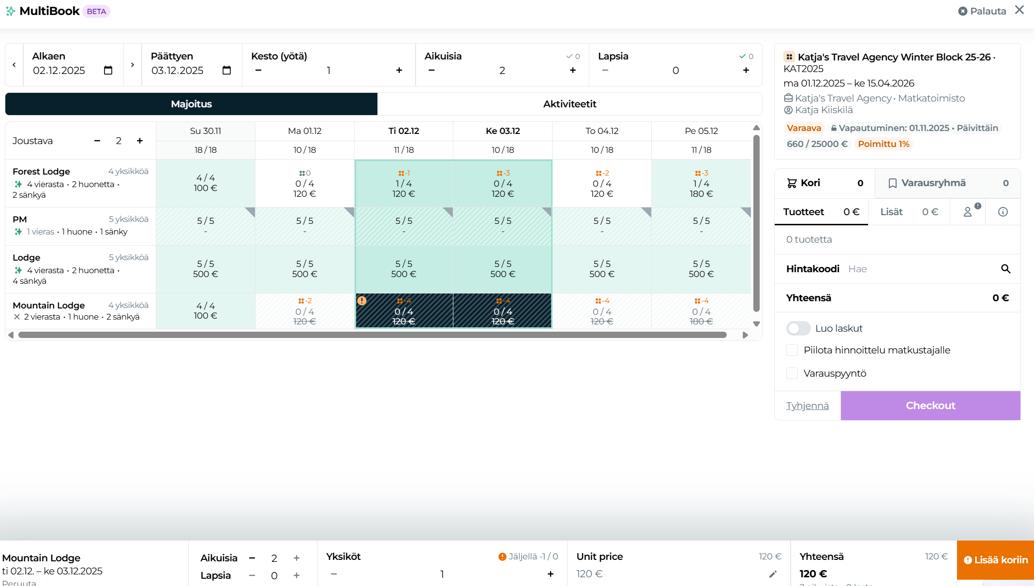Open the Päättyen date calendar picker

pyautogui.click(x=226, y=71)
